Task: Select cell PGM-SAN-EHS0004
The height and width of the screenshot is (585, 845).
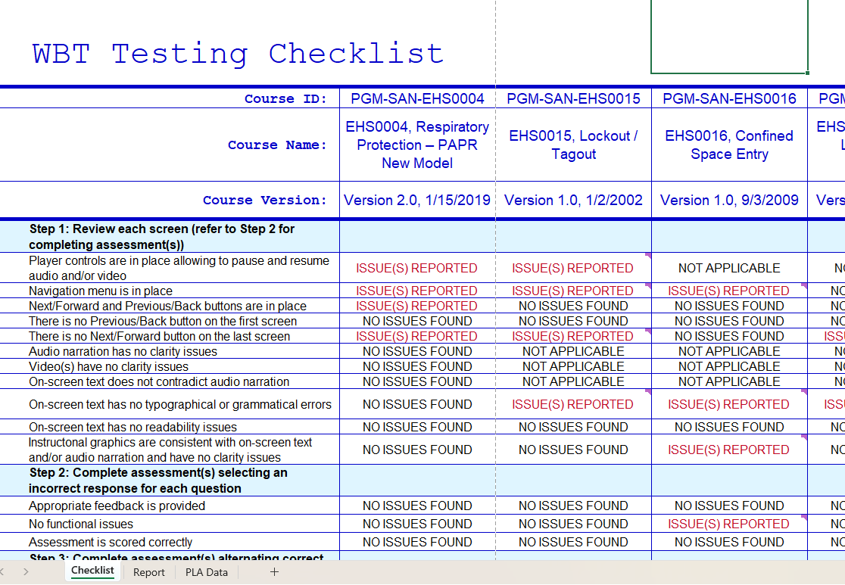Action: (x=418, y=98)
